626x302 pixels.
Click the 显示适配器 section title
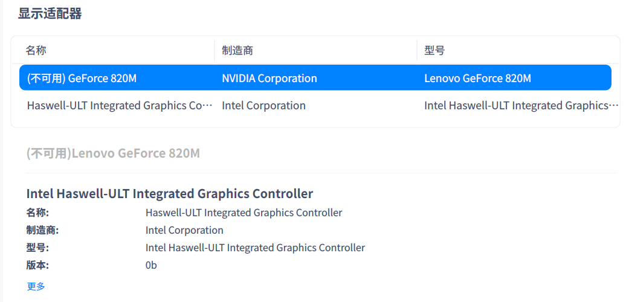[x=50, y=14]
